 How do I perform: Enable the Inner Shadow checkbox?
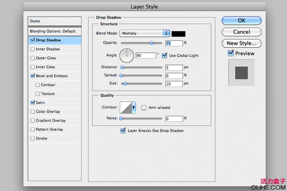point(33,49)
